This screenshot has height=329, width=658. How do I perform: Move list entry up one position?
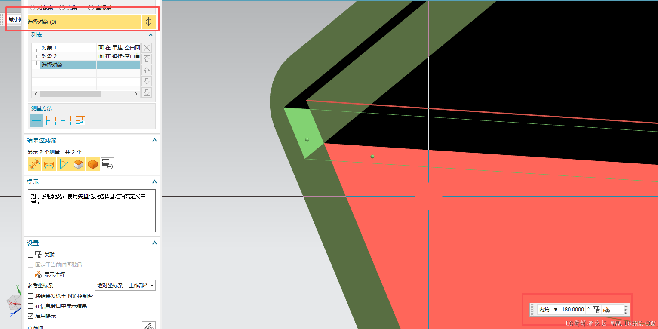pos(147,70)
